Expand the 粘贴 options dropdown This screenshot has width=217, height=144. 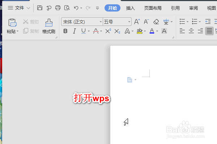[x=18, y=31]
